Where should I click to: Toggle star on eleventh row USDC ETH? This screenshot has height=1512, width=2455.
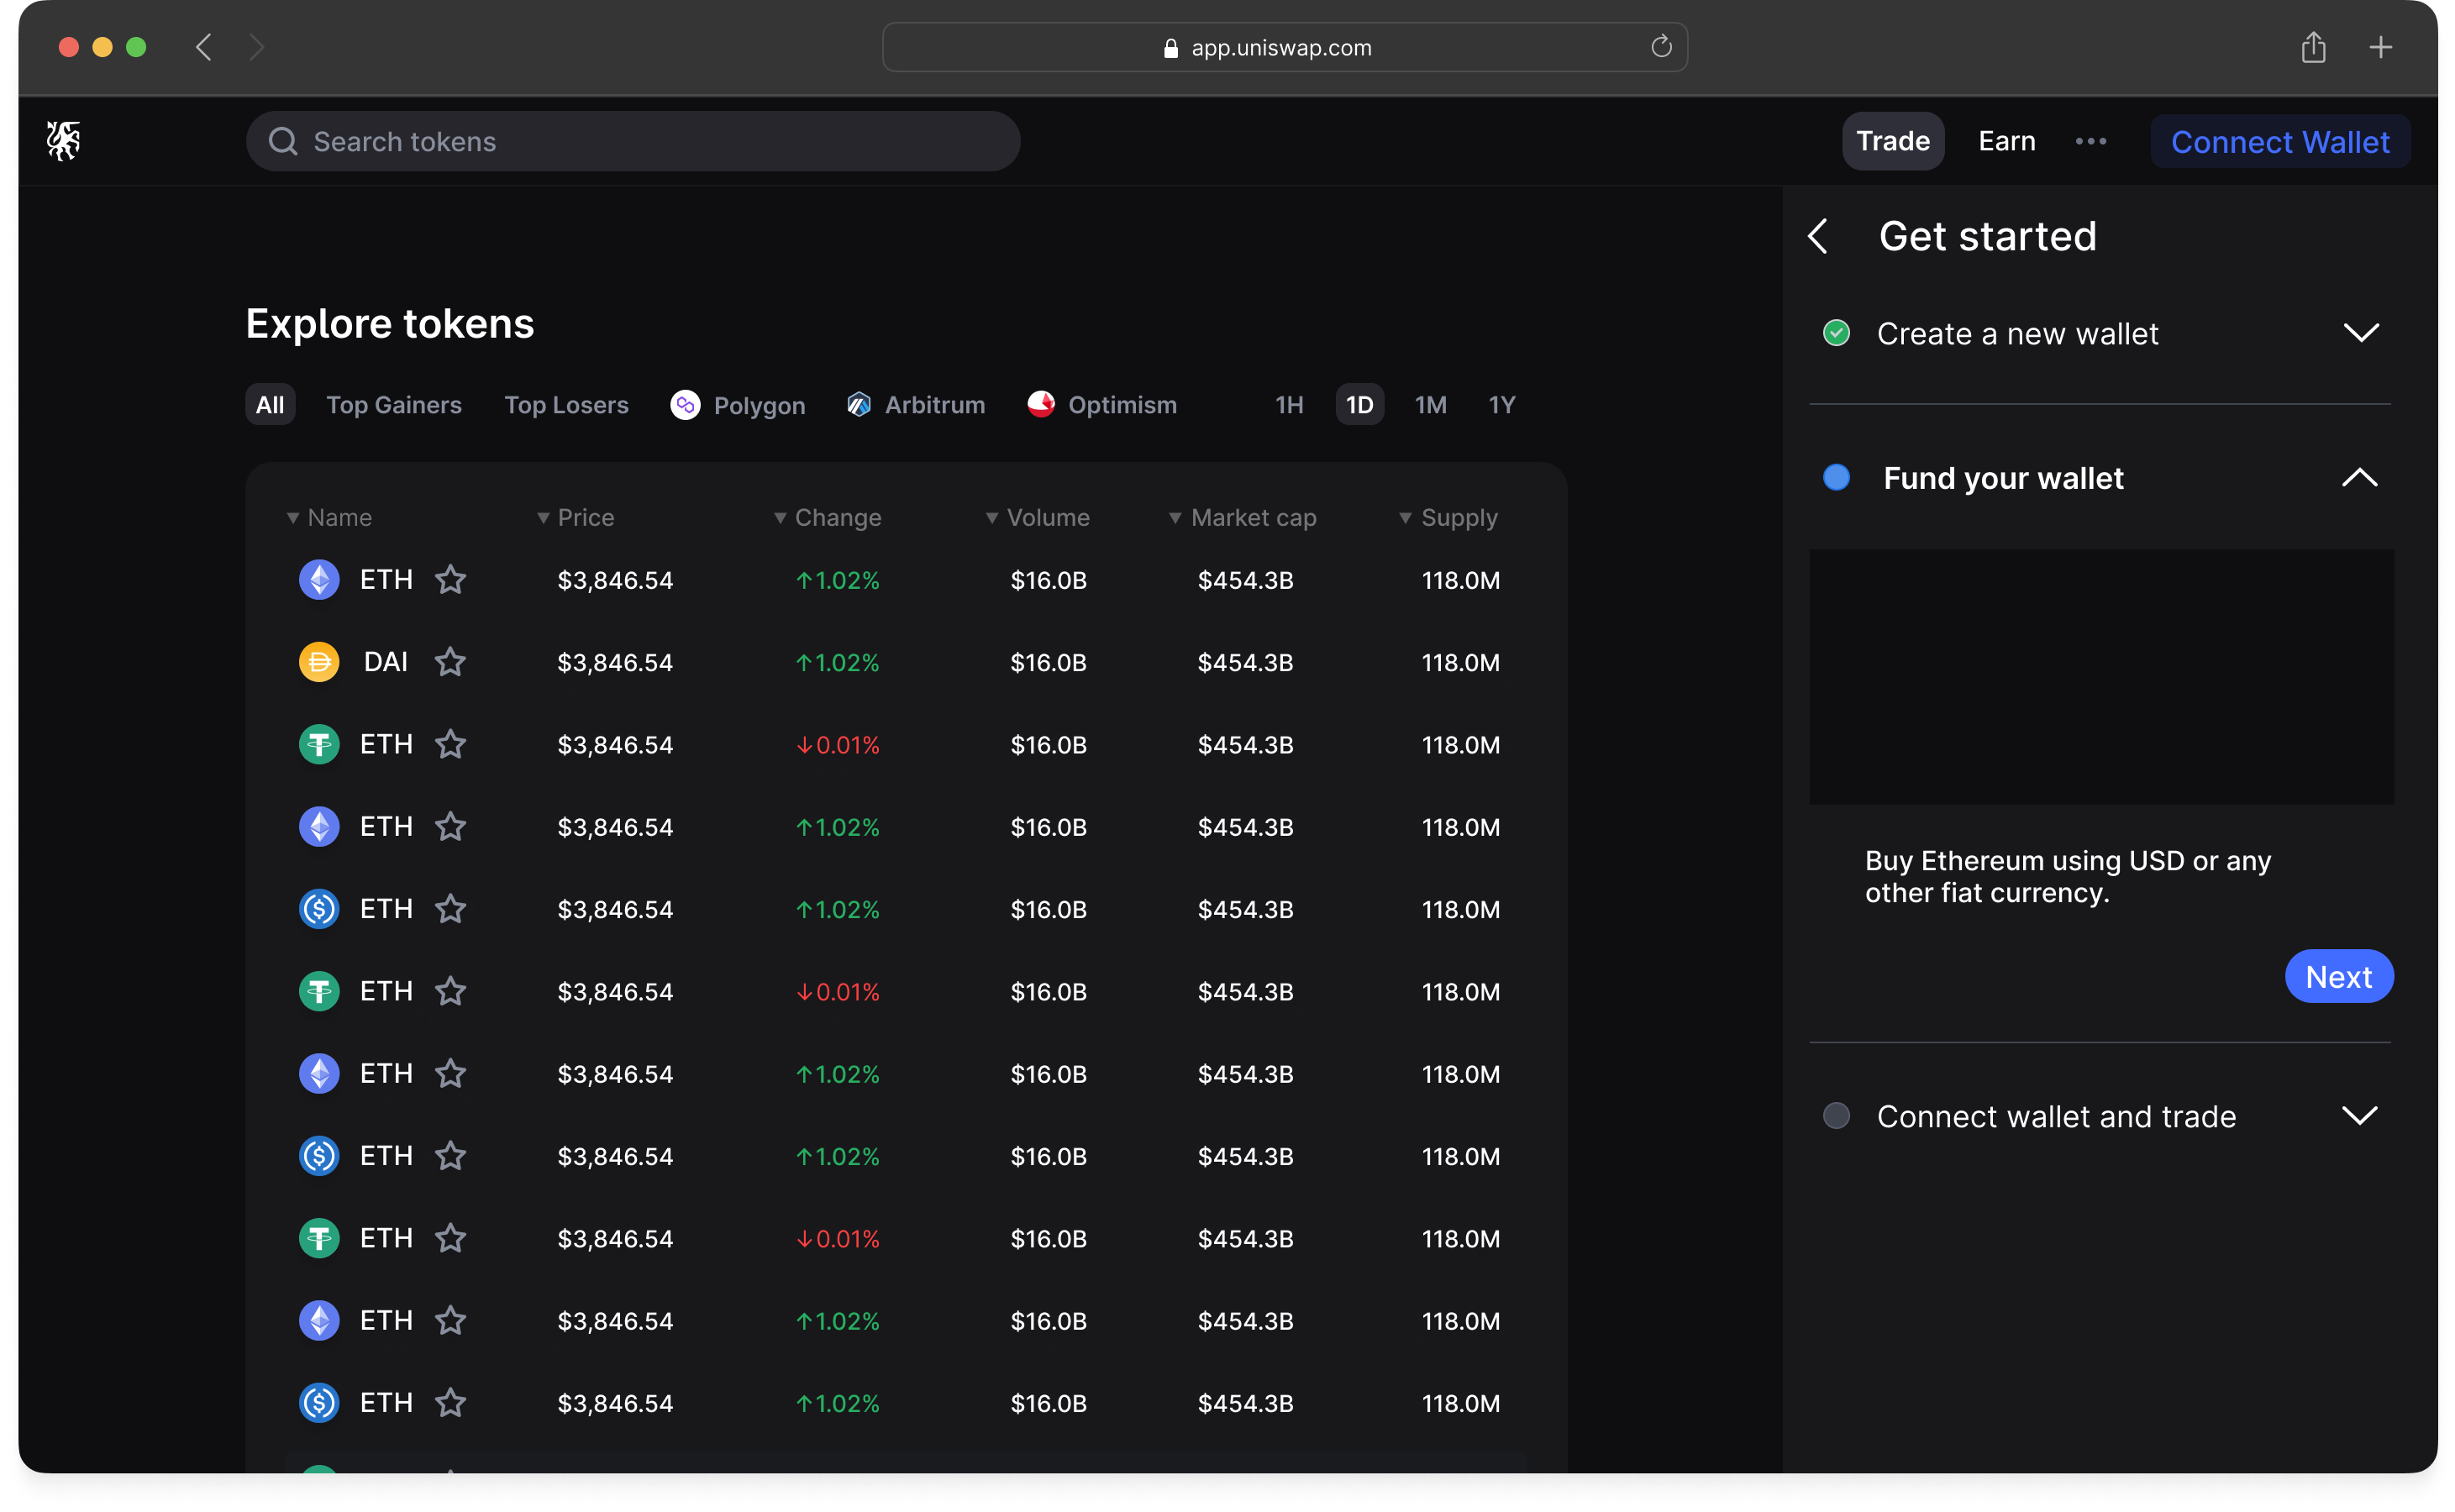point(451,1403)
